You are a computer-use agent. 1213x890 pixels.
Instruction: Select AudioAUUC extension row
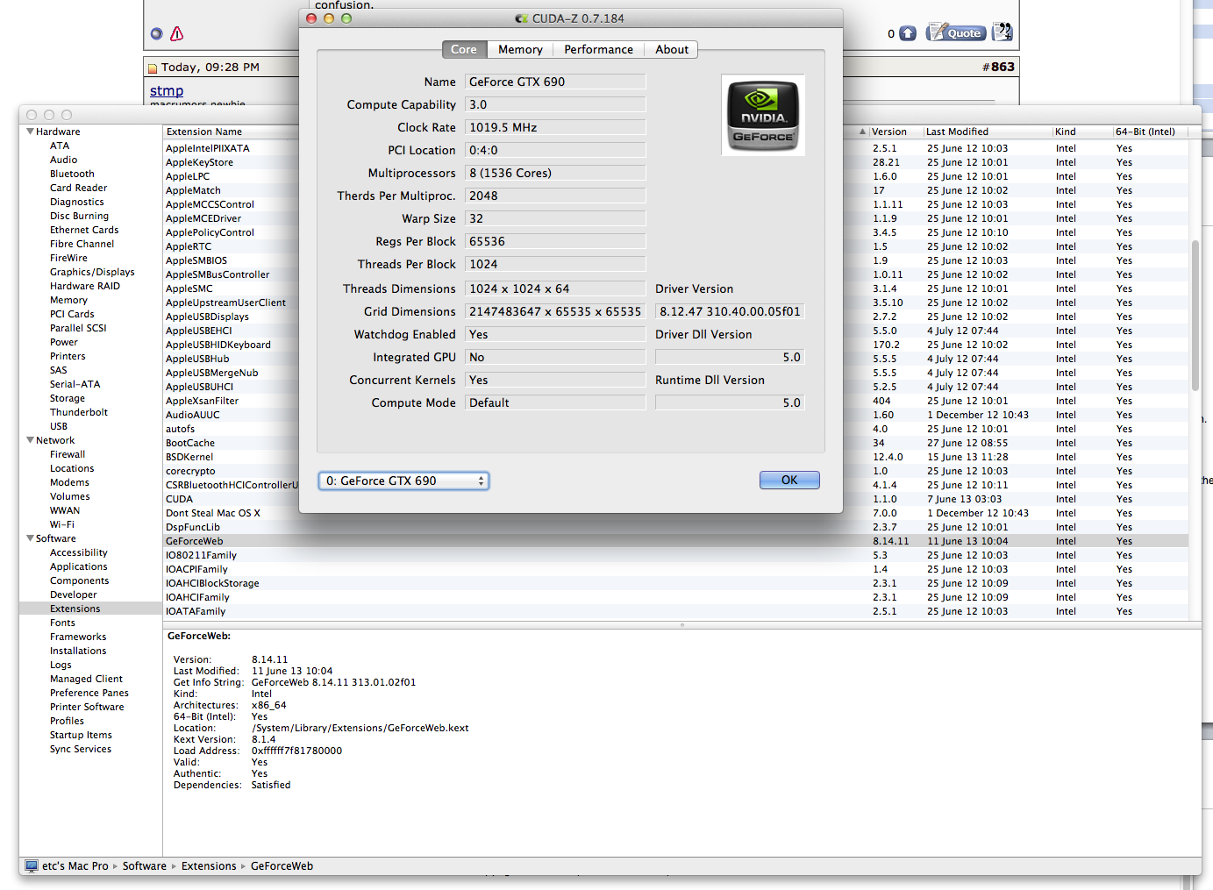click(x=232, y=415)
